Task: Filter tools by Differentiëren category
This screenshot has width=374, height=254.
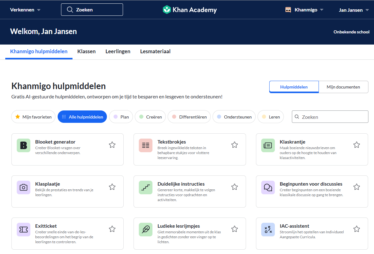Action: (x=189, y=117)
